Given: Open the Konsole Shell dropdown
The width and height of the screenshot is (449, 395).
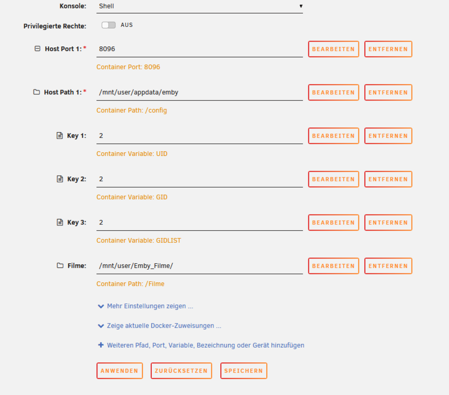Looking at the screenshot, I should point(200,6).
